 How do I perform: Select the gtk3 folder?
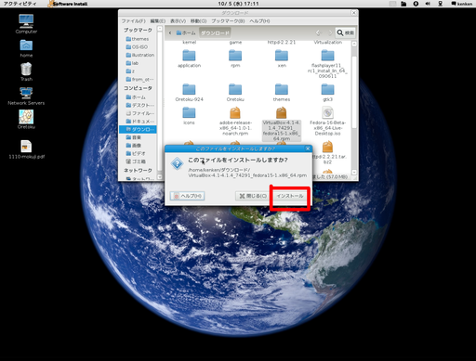pos(327,93)
